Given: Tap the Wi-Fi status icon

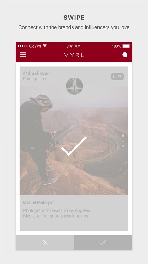Looking at the screenshot, I should click(x=45, y=46).
